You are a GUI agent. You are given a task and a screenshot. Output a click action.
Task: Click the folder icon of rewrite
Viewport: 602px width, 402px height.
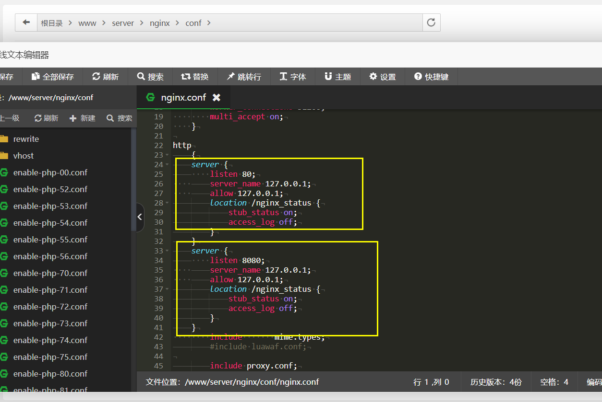tap(4, 139)
